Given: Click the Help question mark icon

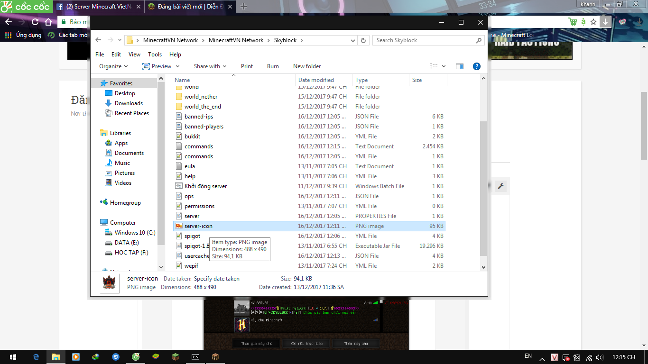Looking at the screenshot, I should 477,66.
